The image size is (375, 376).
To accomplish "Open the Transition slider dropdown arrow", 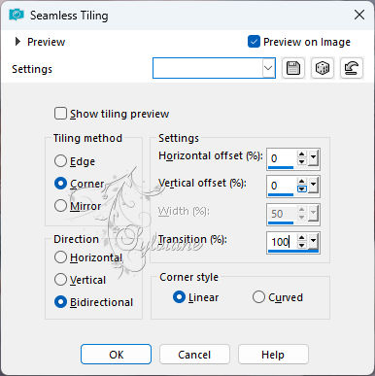I will point(313,241).
